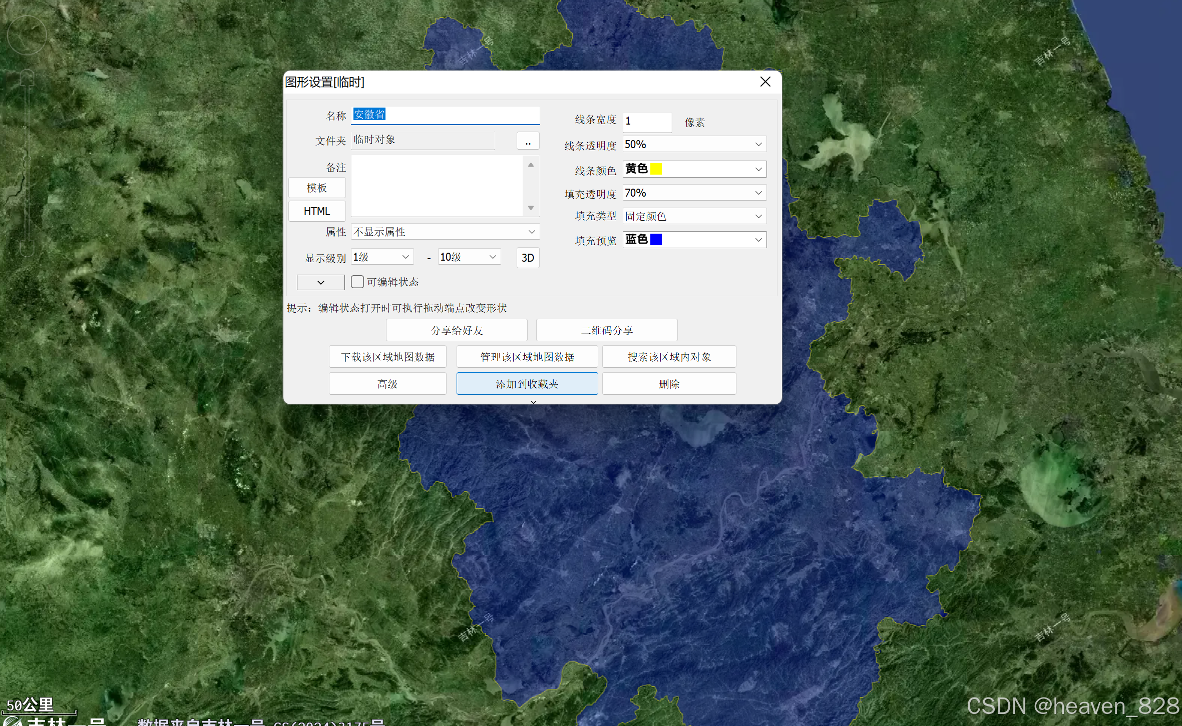Open the 10级 display level dropdown
1182x726 pixels.
(x=469, y=257)
